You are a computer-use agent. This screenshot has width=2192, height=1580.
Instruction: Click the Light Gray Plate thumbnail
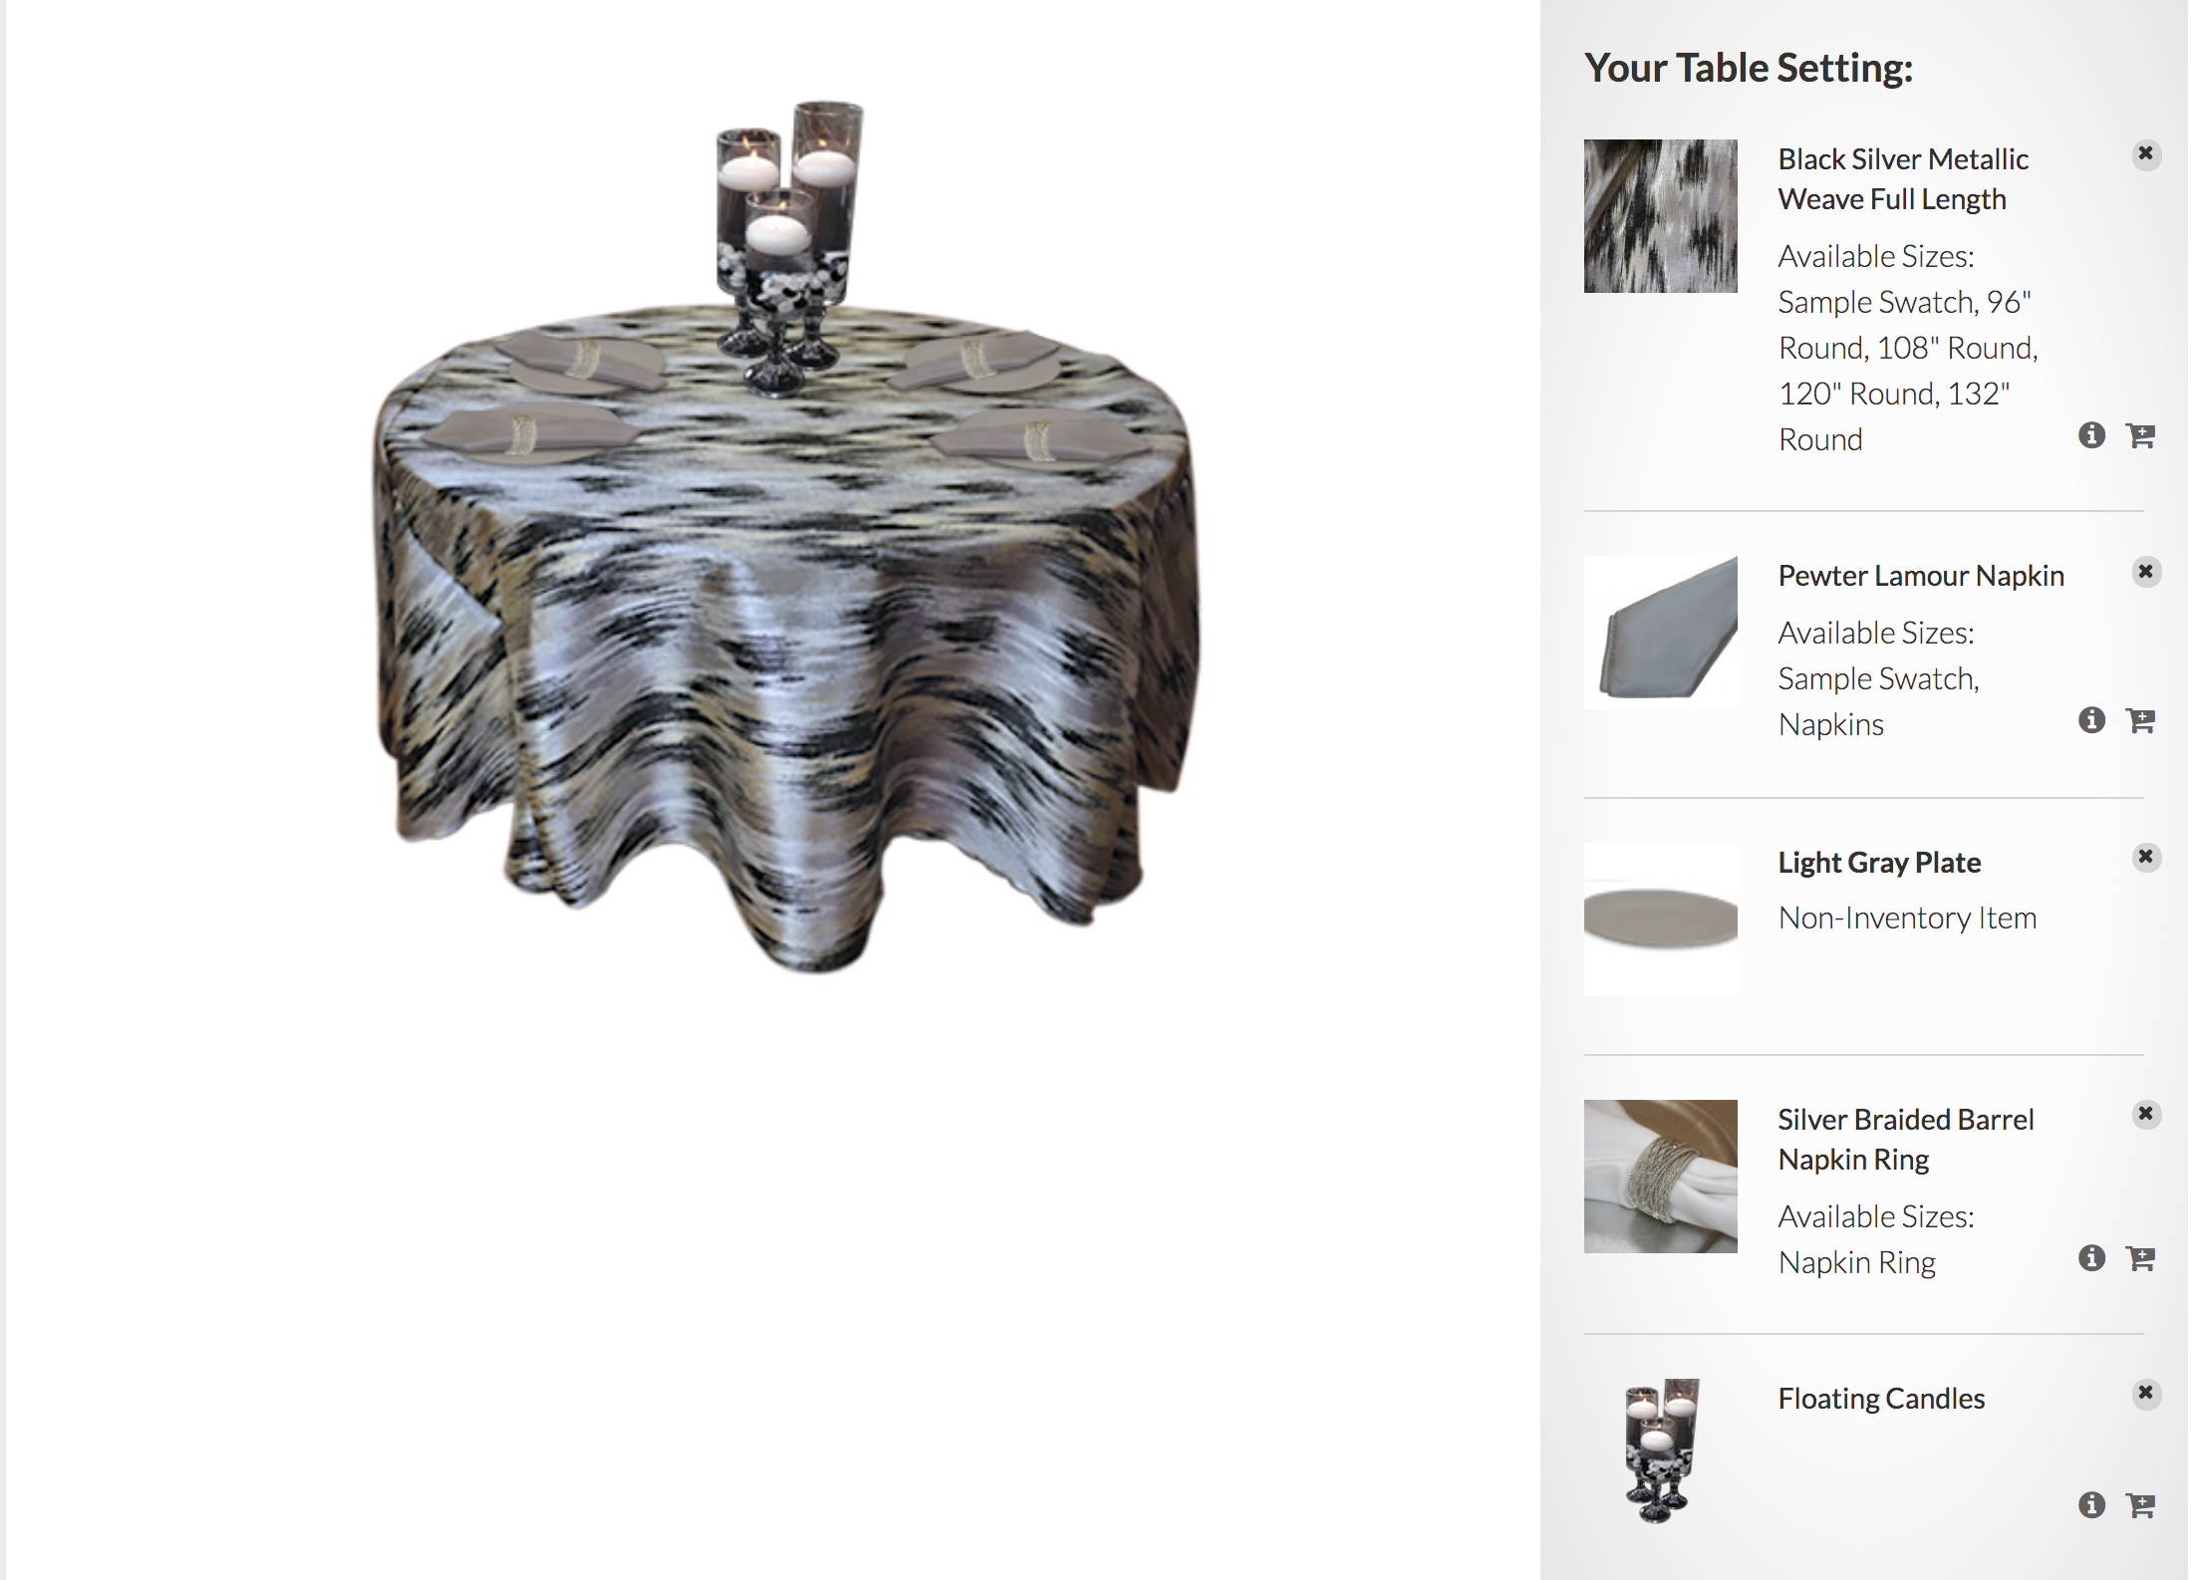click(1661, 920)
